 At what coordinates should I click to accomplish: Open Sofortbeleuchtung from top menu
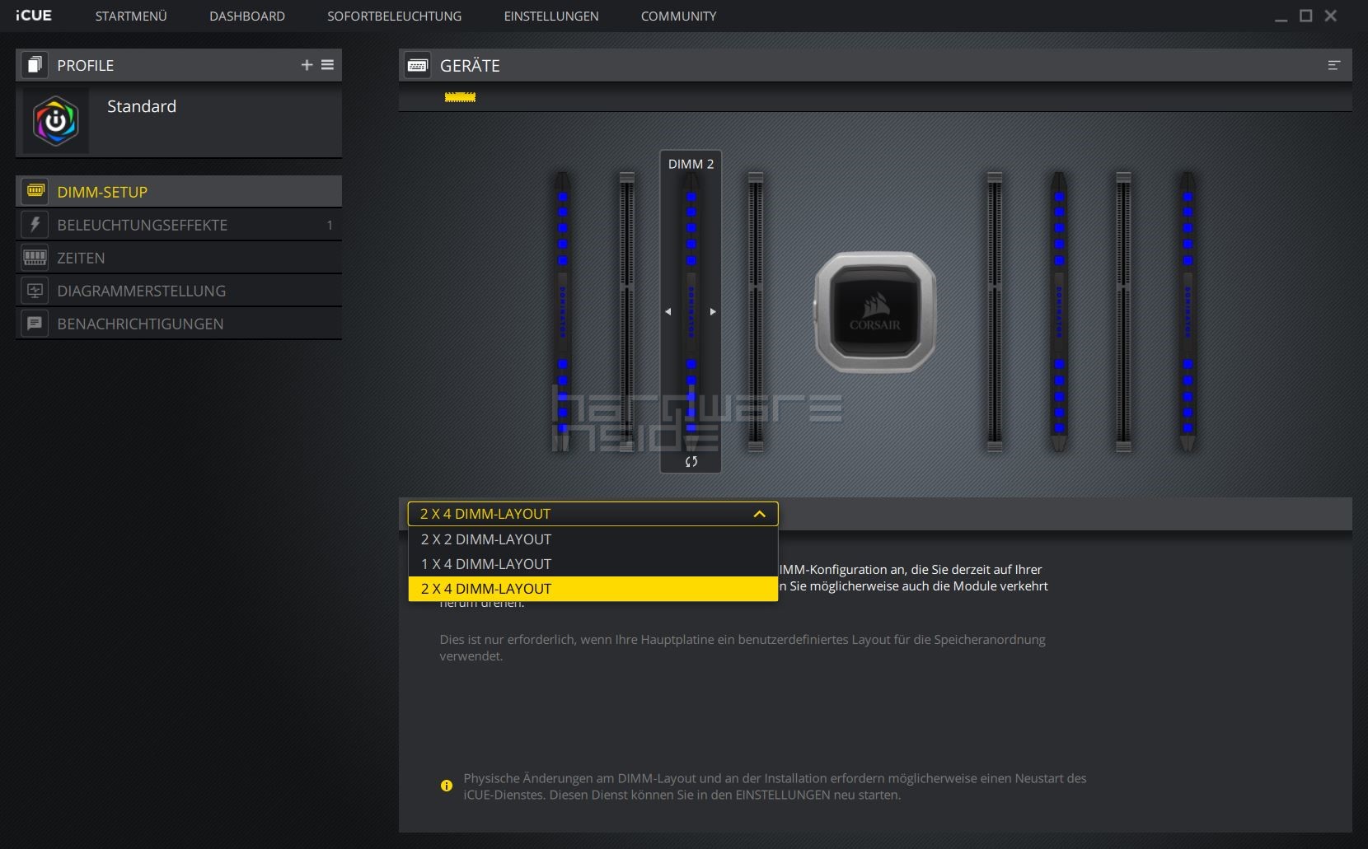(x=394, y=16)
